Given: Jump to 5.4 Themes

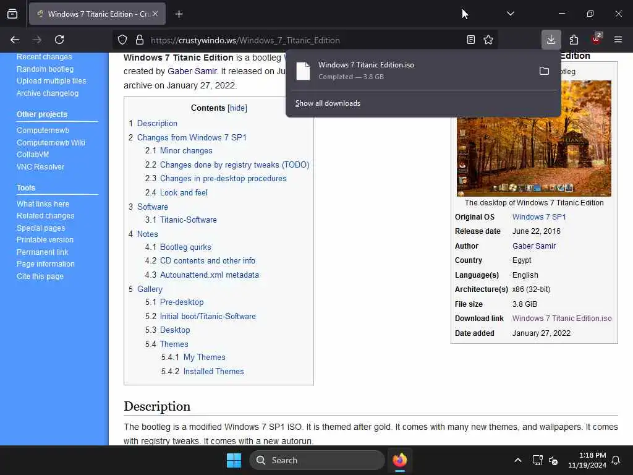Looking at the screenshot, I should pyautogui.click(x=167, y=344).
